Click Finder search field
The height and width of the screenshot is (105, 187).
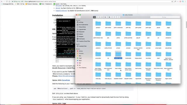(165, 17)
